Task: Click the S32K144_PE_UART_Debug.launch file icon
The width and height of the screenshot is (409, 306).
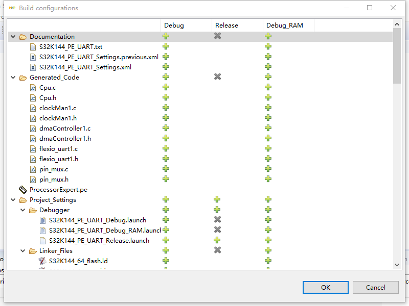Action: coord(42,220)
